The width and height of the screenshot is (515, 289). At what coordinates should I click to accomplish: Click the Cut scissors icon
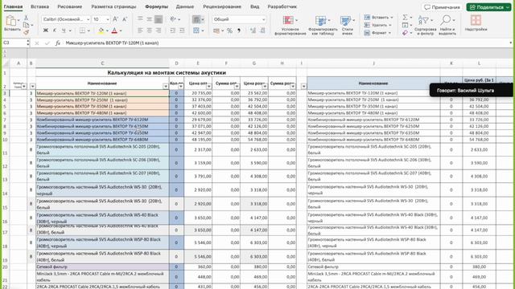tap(26, 18)
